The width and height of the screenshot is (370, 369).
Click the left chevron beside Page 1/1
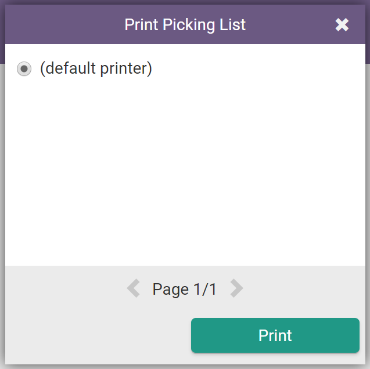pos(134,288)
